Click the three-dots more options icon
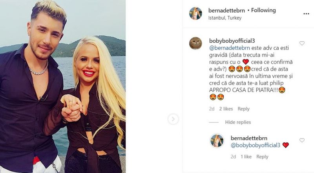 pyautogui.click(x=306, y=14)
